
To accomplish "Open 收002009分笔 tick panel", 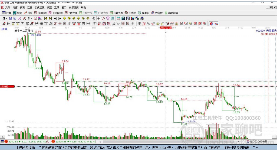I will (x=257, y=142).
